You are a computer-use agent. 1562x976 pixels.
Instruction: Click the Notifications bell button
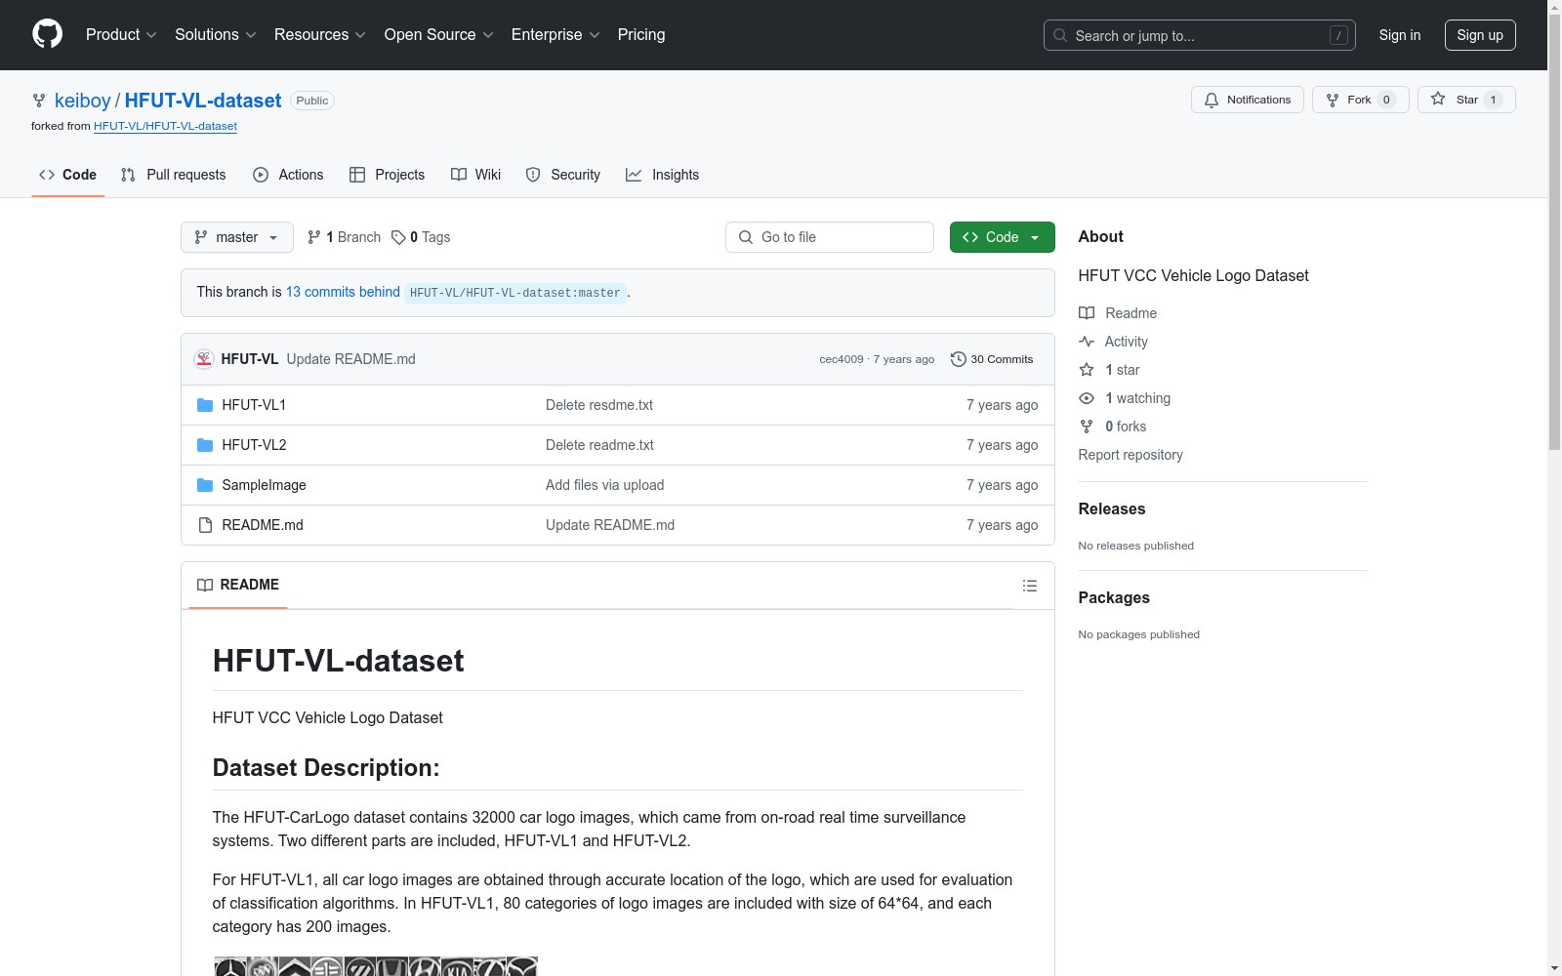[1247, 100]
